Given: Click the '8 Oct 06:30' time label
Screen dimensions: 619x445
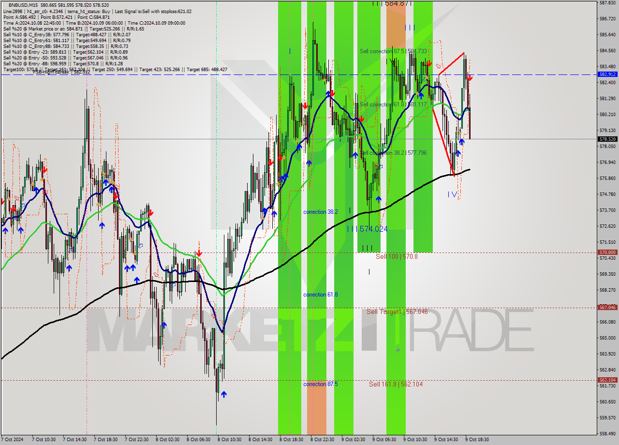Looking at the screenshot, I should click(198, 440).
